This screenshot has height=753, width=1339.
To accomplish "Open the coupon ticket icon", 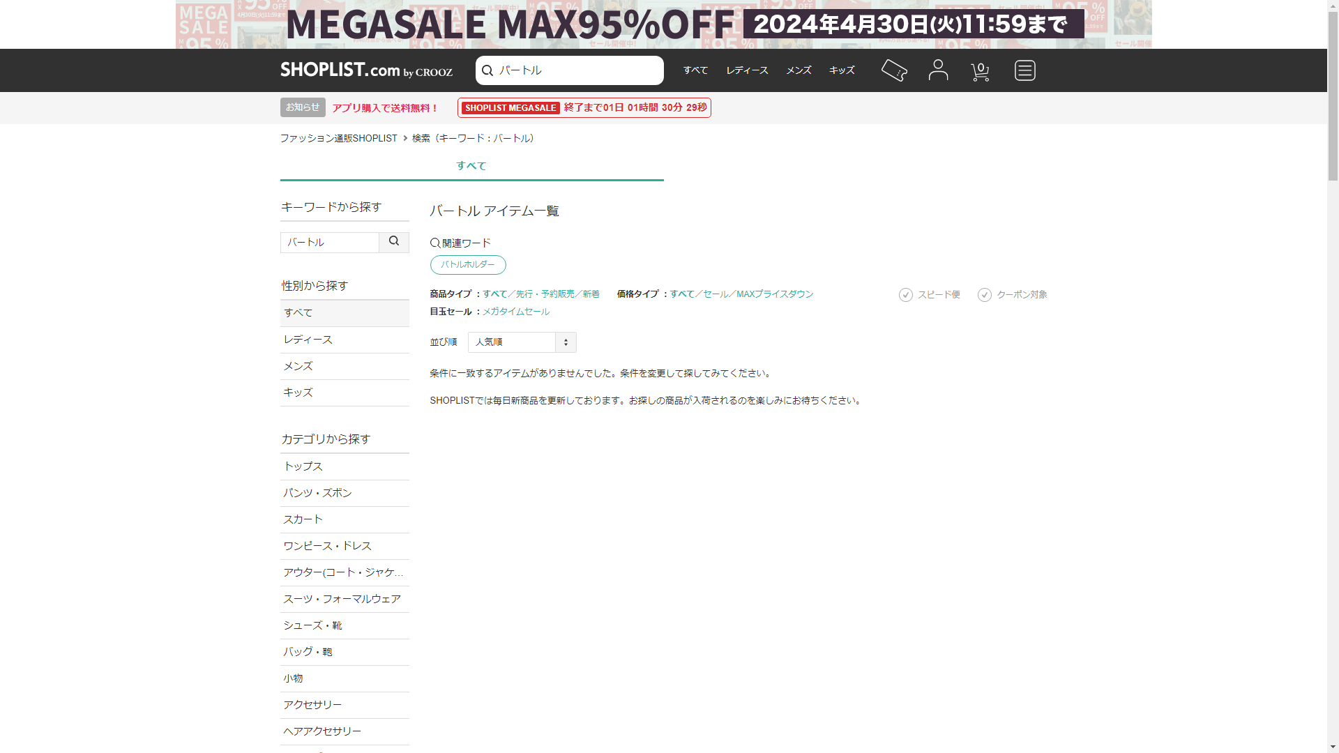I will click(x=894, y=70).
